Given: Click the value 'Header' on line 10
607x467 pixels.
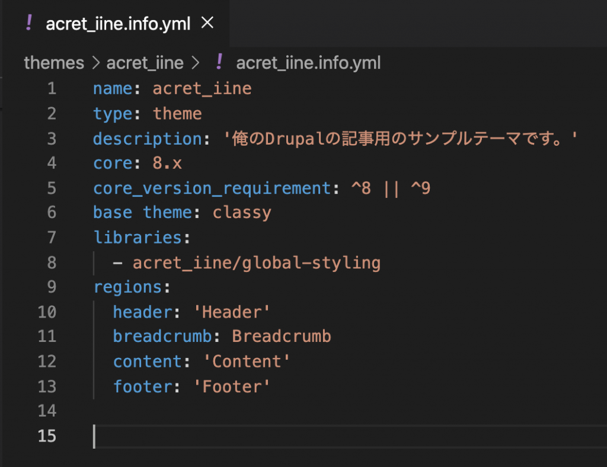Looking at the screenshot, I should coord(232,312).
